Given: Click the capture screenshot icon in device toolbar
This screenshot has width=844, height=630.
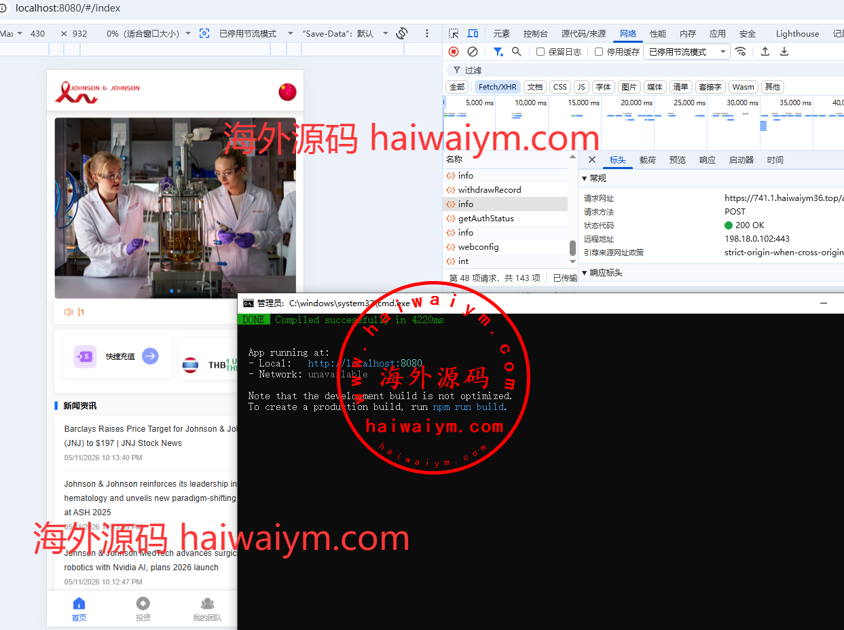Looking at the screenshot, I should click(x=204, y=33).
